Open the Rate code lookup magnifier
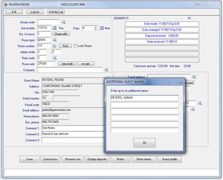This screenshot has height=180, width=223. 55,58
